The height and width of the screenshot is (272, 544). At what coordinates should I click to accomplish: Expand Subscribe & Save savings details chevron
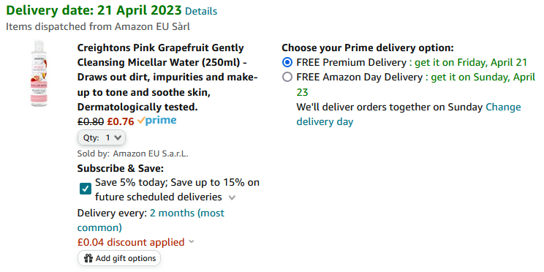point(232,197)
